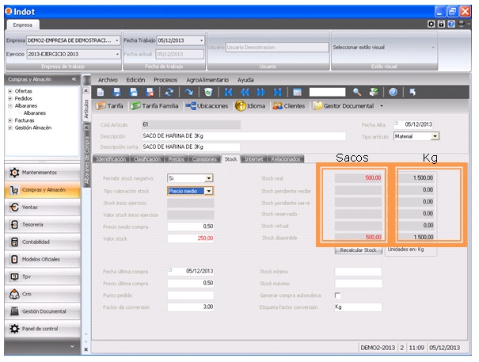Open Ubicaciones from the toolbar
This screenshot has width=479, height=362.
click(x=191, y=105)
